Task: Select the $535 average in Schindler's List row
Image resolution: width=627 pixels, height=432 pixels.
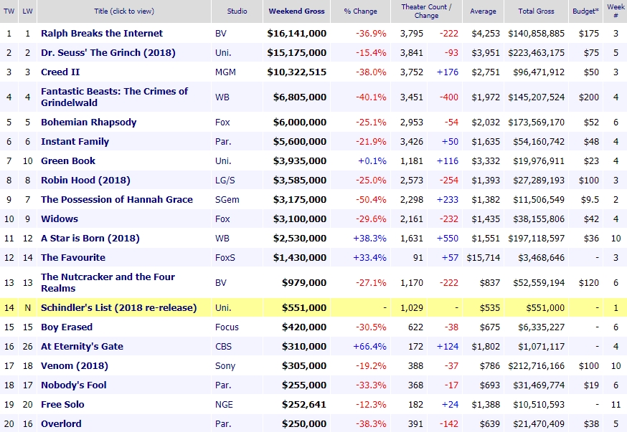Action: point(490,308)
